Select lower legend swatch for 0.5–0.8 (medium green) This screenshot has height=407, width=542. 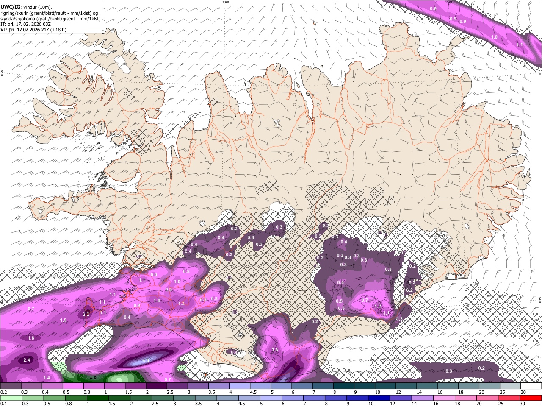(x=54, y=398)
